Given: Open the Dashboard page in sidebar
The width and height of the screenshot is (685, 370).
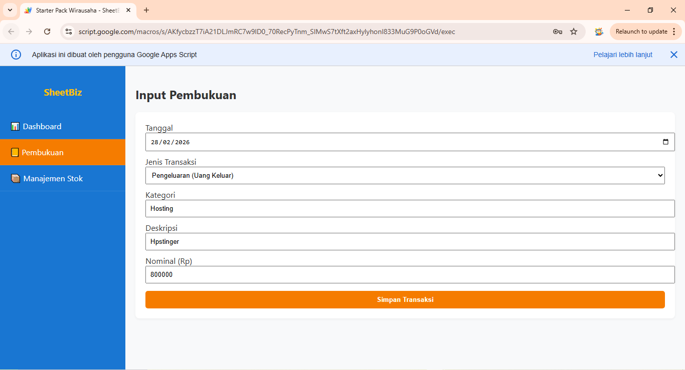Looking at the screenshot, I should (x=42, y=127).
